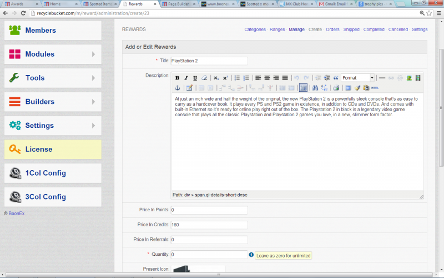Image resolution: width=444 pixels, height=278 pixels.
Task: Open the Format dropdown in editor
Action: pyautogui.click(x=358, y=78)
